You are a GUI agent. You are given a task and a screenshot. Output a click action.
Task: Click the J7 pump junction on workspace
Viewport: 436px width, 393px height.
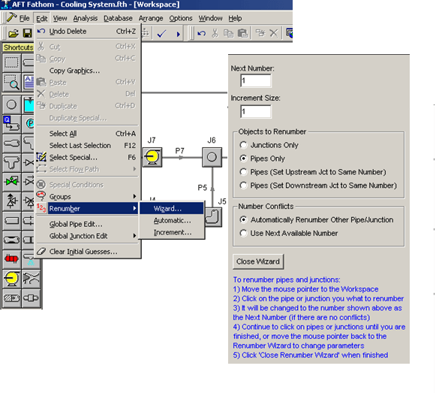tap(152, 157)
